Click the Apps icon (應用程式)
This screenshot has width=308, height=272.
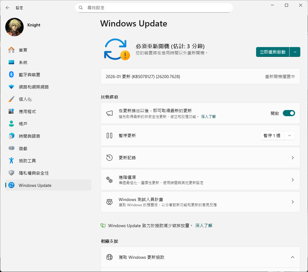click(11, 111)
